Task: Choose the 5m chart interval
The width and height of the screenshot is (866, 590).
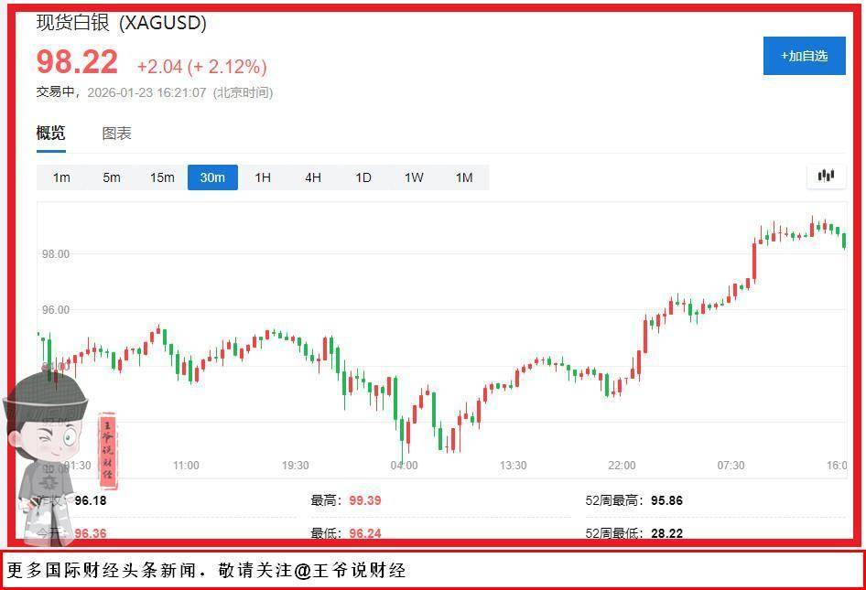Action: 112,177
